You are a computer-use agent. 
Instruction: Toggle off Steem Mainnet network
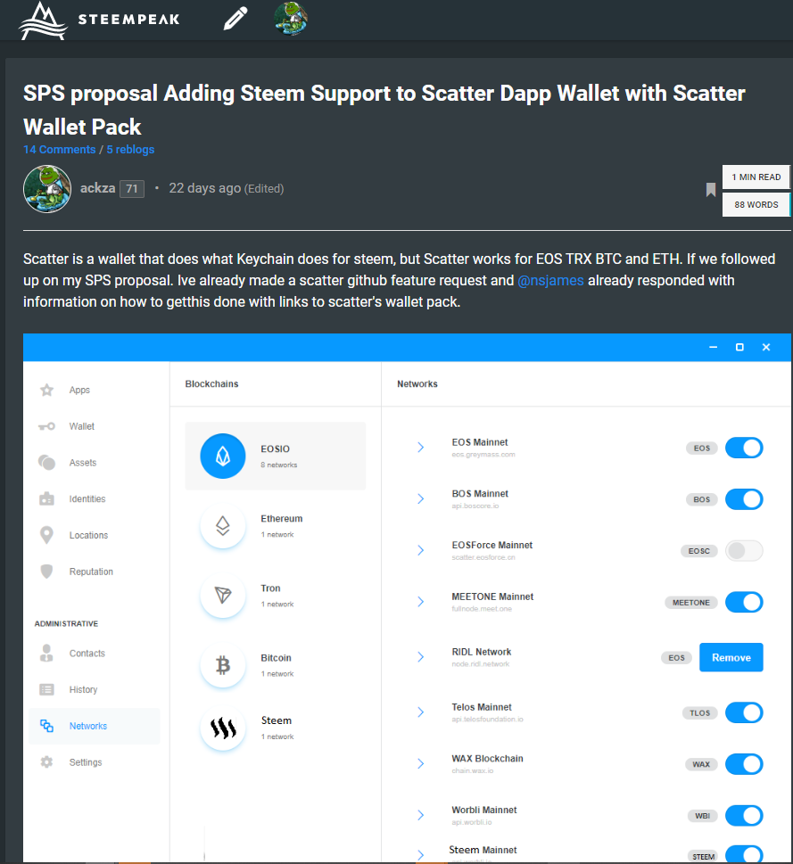point(744,854)
